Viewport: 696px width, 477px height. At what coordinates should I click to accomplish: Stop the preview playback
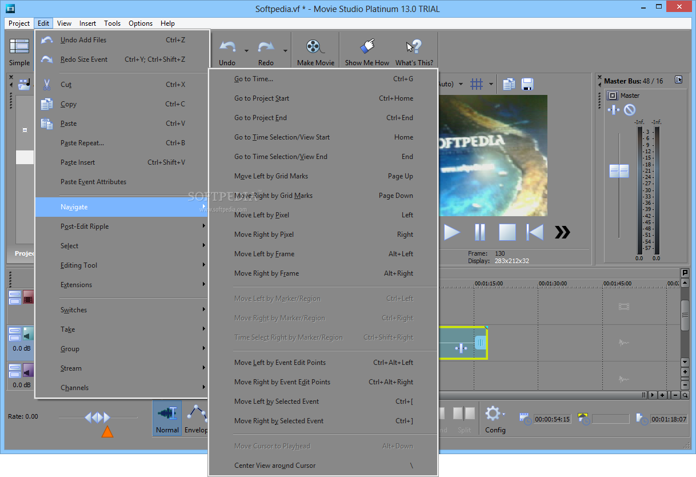tap(507, 232)
